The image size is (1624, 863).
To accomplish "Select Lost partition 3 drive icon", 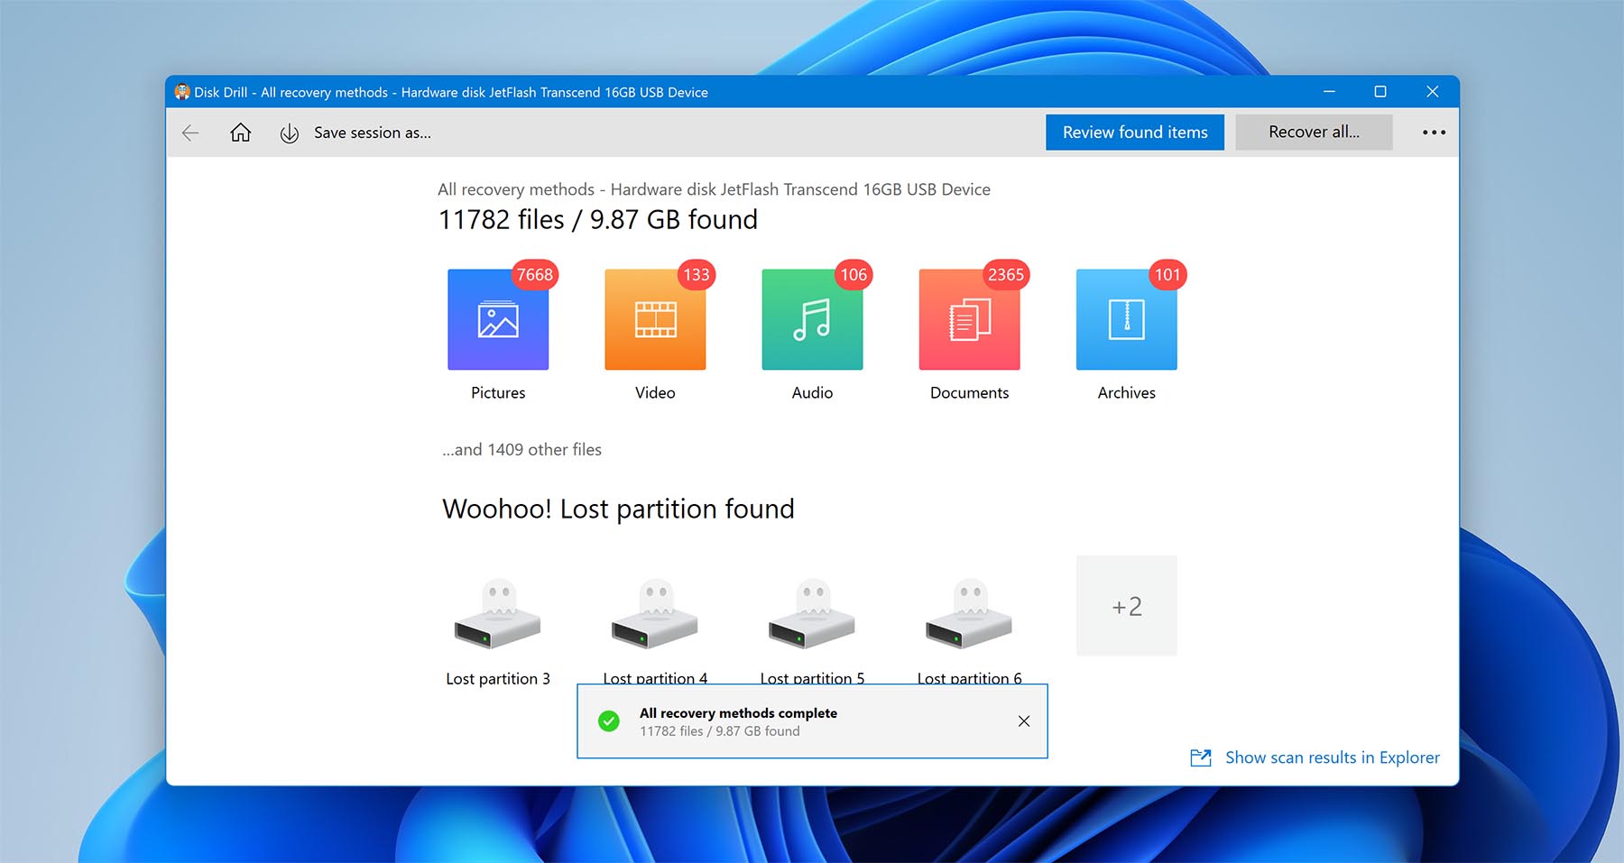I will point(498,614).
